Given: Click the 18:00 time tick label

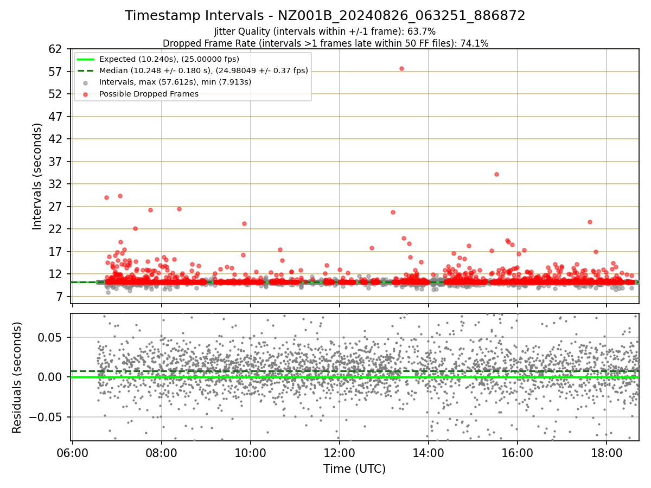Looking at the screenshot, I should coord(607,453).
